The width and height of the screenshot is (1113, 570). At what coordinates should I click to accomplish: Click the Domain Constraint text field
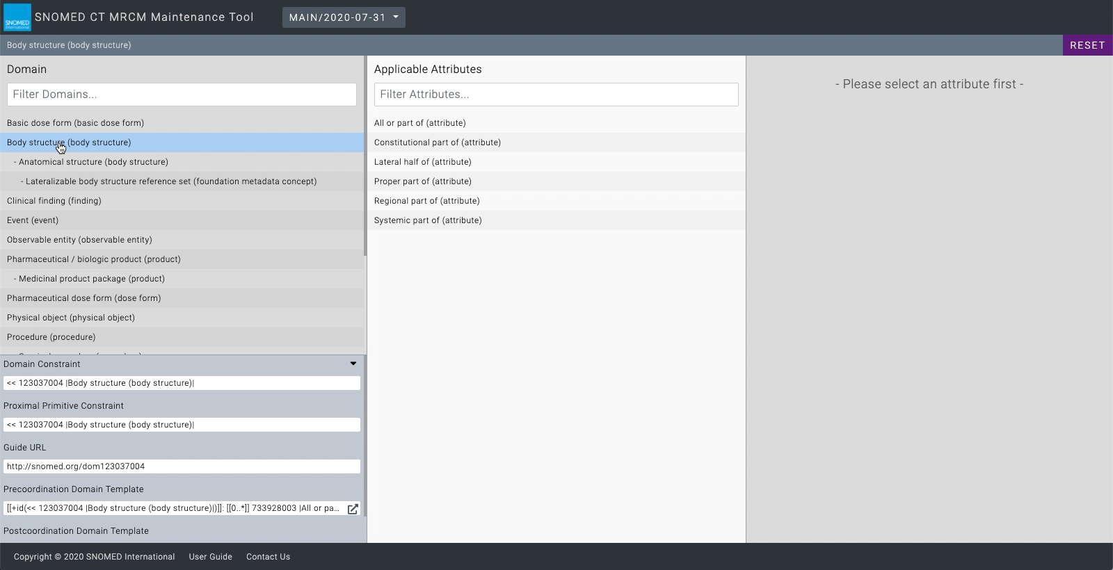[182, 383]
